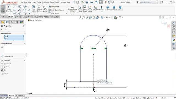
Task: Select the Spline tool
Action: coord(24,7)
